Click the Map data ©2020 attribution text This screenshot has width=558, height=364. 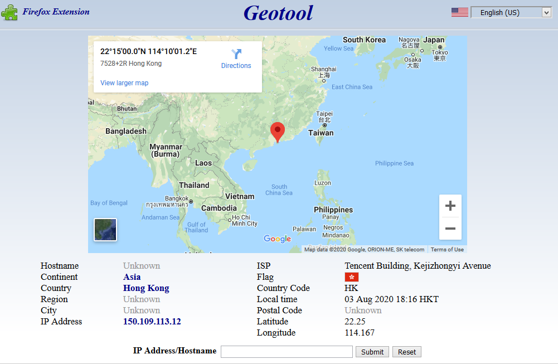tap(364, 249)
